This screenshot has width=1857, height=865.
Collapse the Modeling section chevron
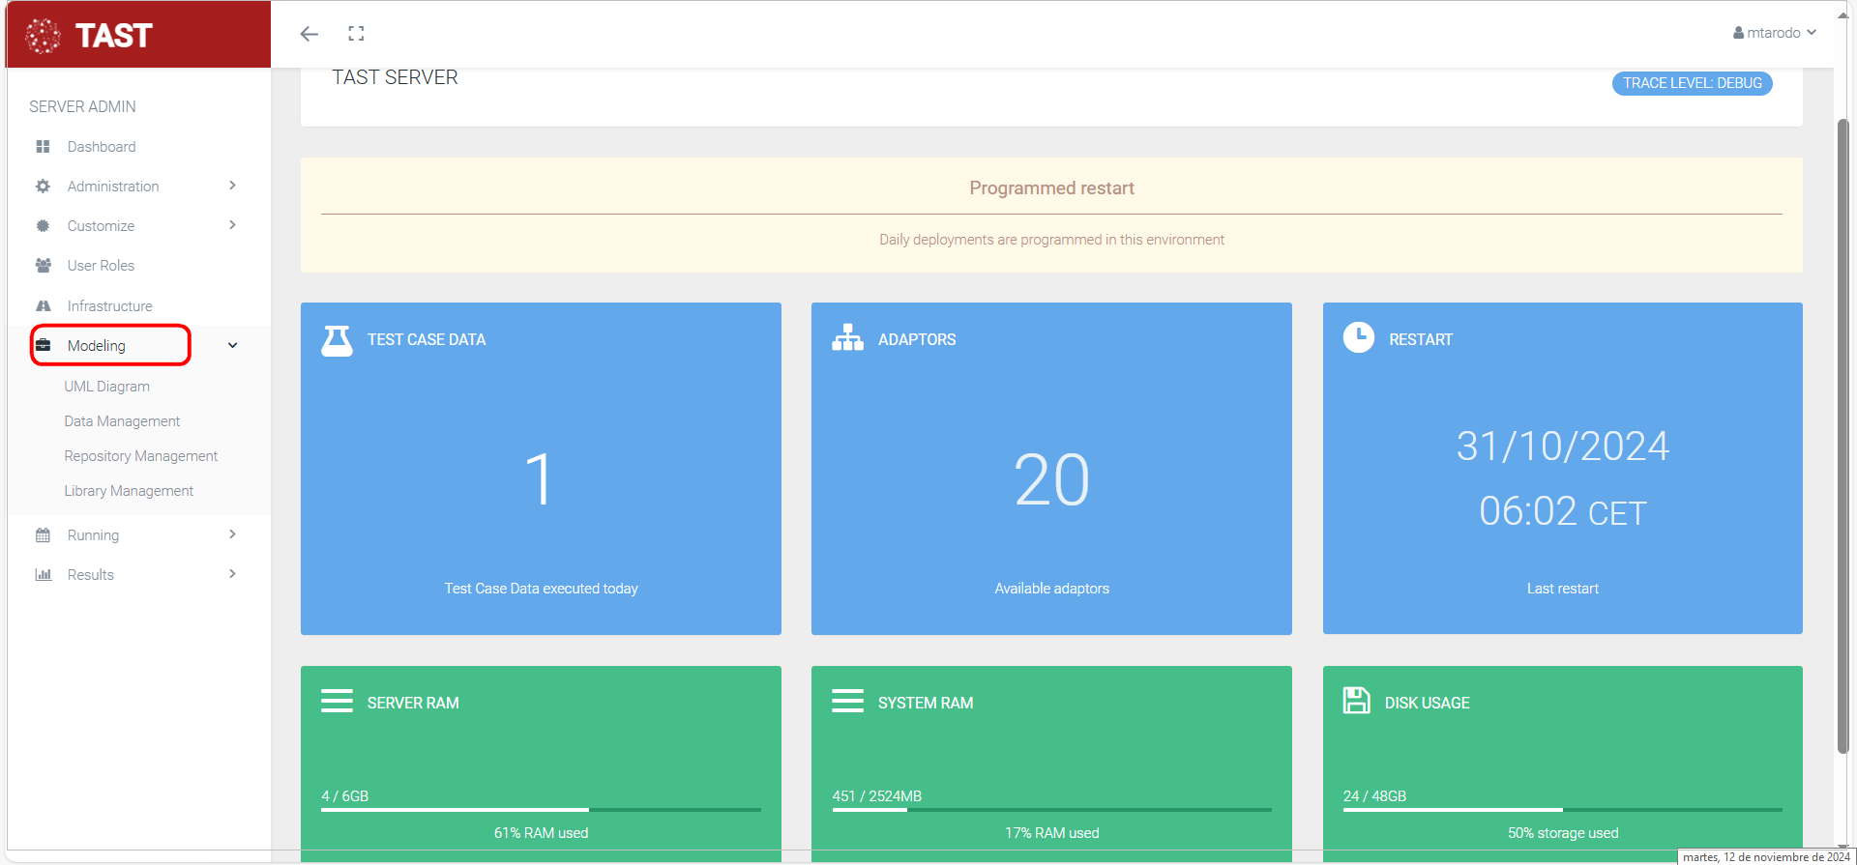coord(232,346)
